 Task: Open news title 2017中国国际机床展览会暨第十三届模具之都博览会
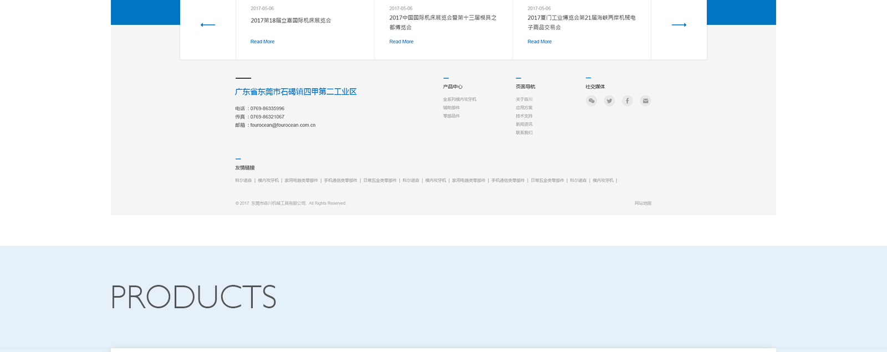click(x=443, y=22)
